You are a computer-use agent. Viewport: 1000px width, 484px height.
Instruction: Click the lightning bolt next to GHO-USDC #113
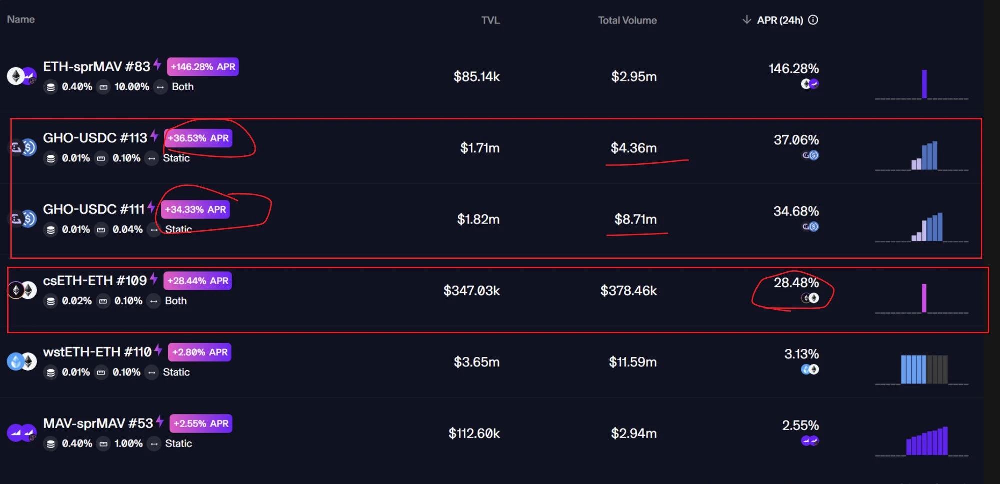click(x=154, y=136)
